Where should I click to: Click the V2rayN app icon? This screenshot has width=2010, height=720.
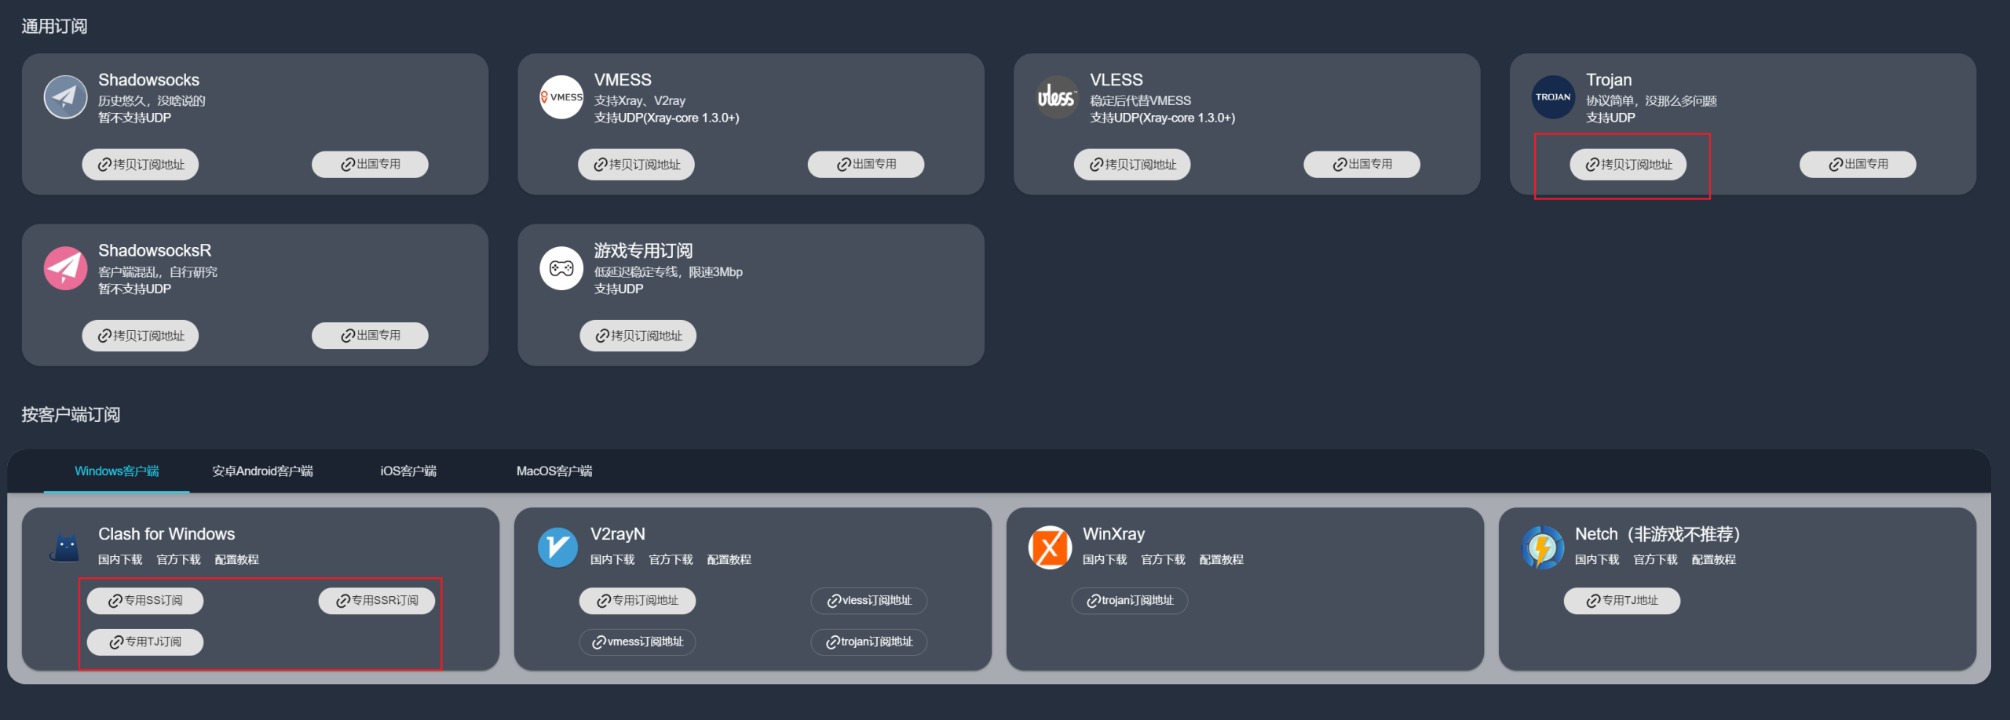pyautogui.click(x=557, y=547)
